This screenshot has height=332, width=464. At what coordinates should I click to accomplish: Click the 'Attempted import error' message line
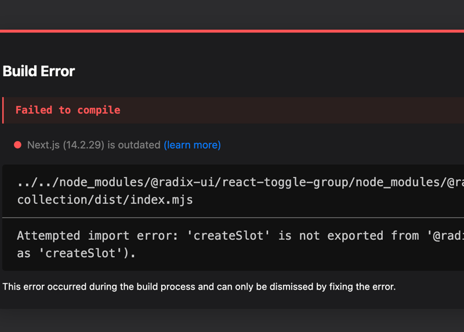click(240, 236)
